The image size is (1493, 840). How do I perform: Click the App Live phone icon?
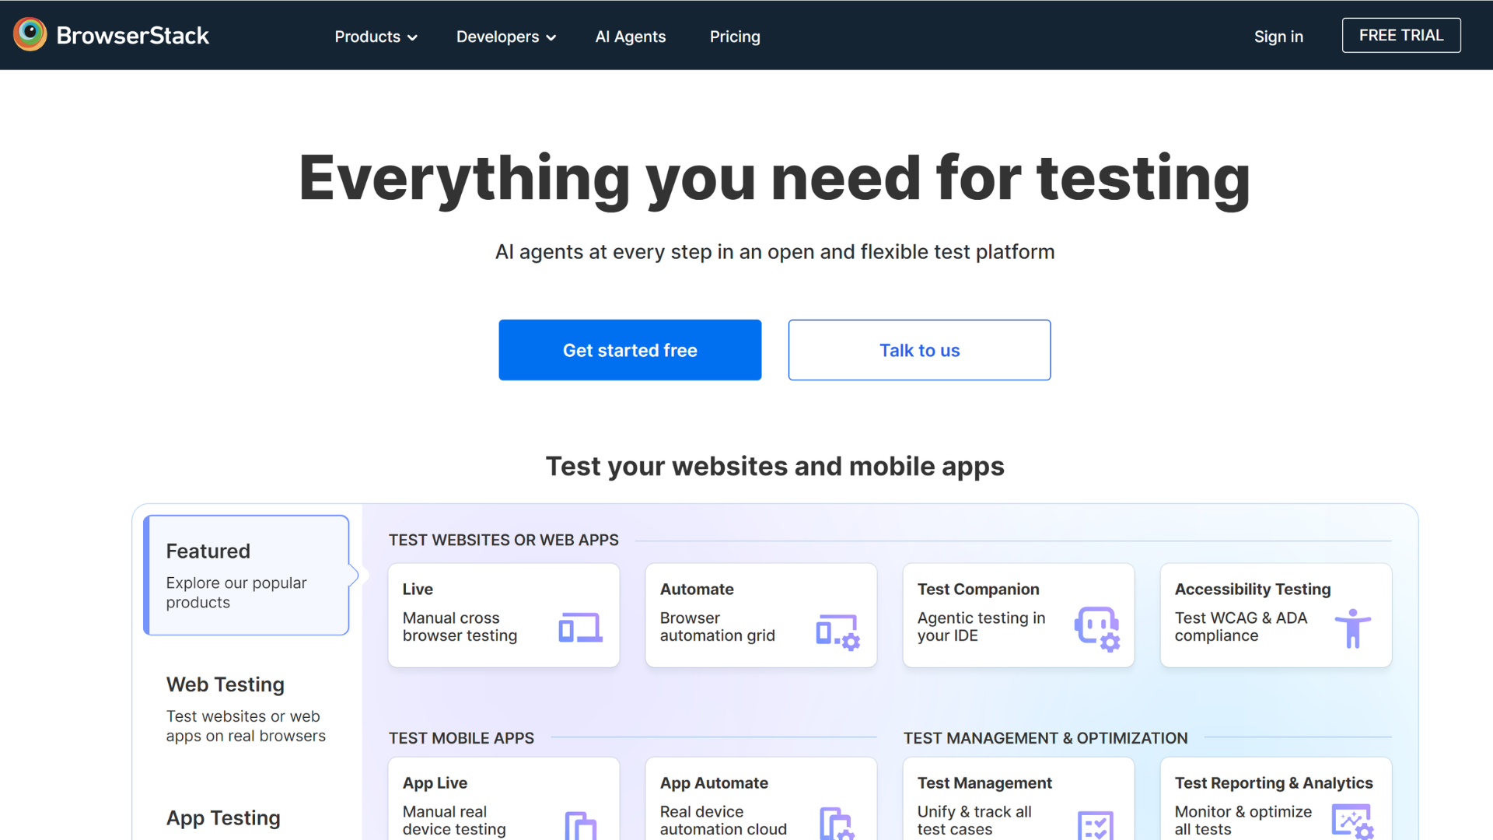point(580,824)
